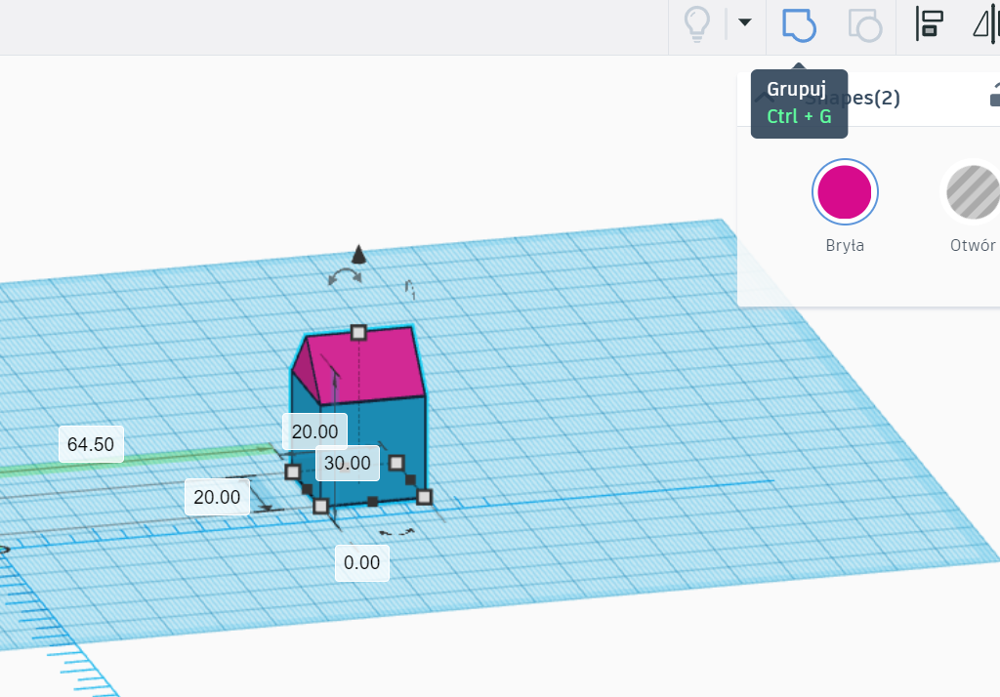1000x697 pixels.
Task: Open the Align tool in the toolbar
Action: 930,24
